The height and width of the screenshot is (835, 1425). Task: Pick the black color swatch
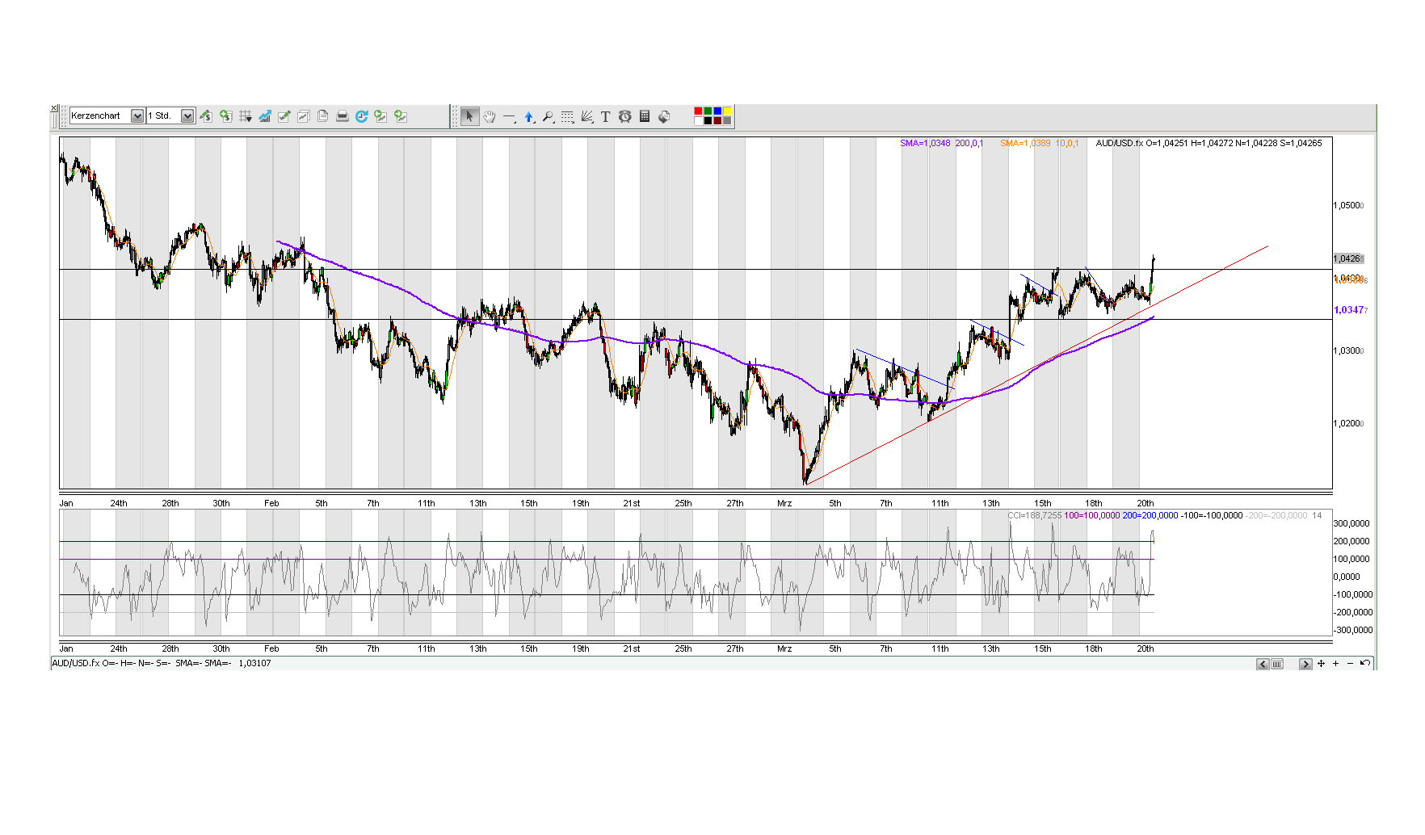708,121
